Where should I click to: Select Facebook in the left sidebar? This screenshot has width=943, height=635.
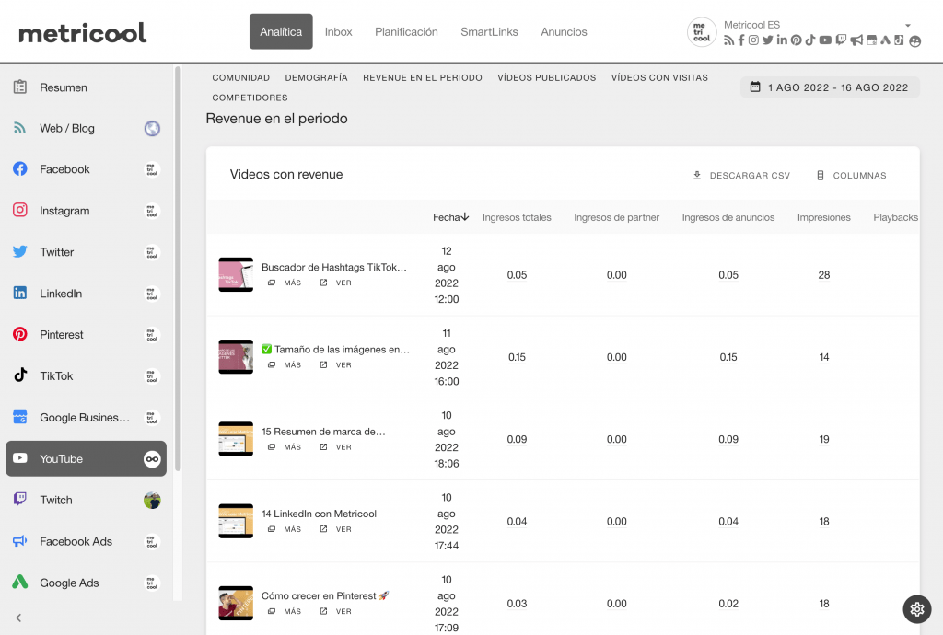(86, 169)
